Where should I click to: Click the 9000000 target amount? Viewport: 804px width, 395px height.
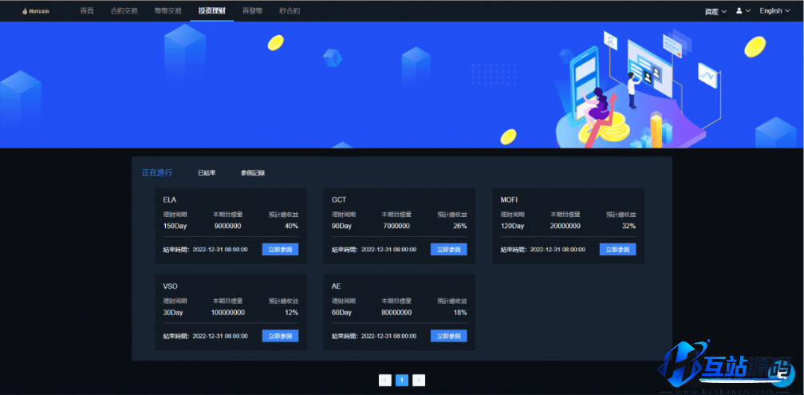pyautogui.click(x=227, y=226)
